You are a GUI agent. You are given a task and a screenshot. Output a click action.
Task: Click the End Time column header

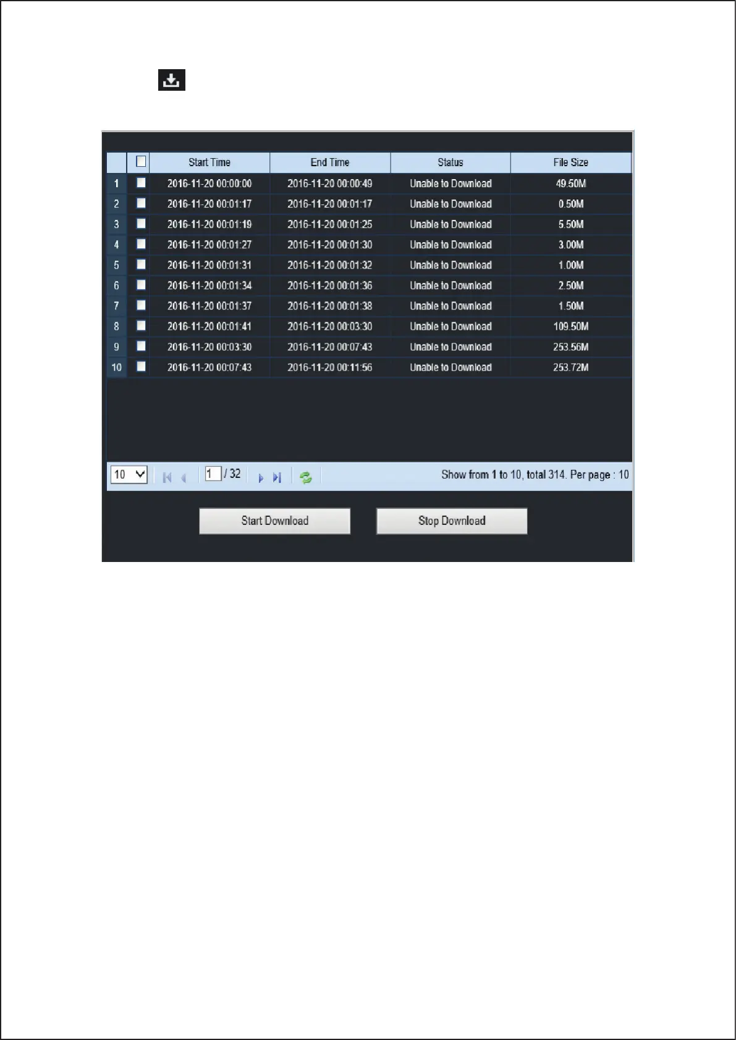point(330,162)
